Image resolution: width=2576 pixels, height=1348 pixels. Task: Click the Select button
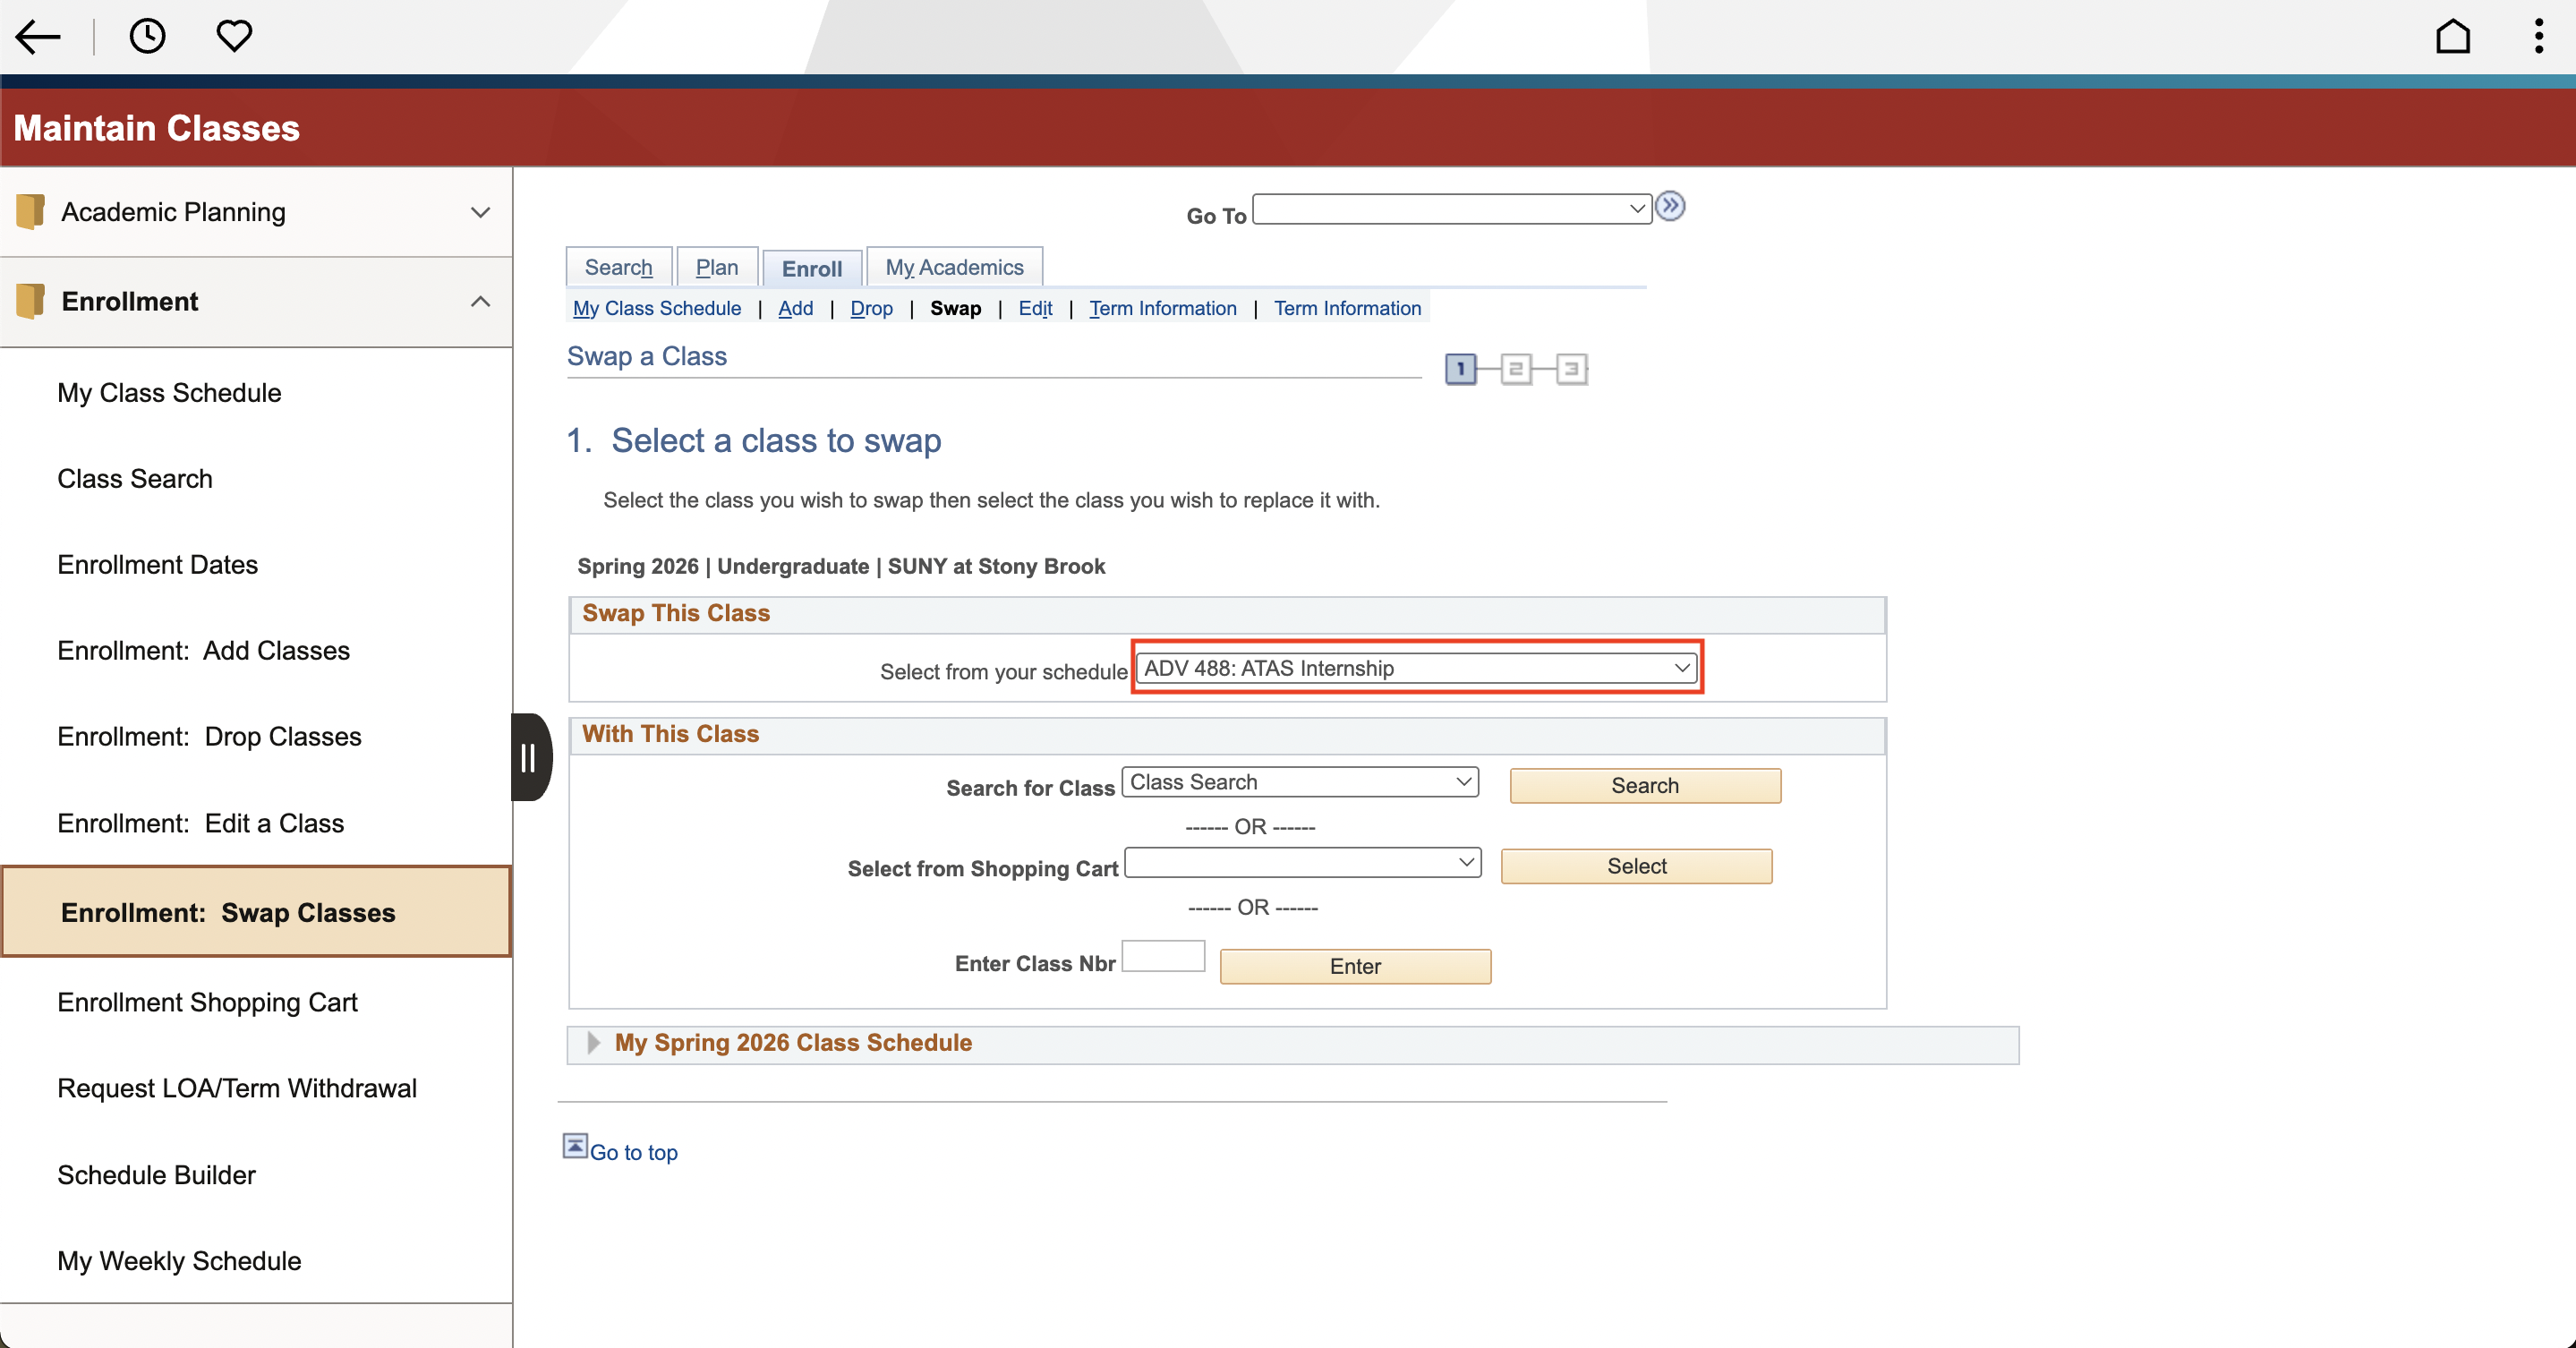coord(1636,866)
